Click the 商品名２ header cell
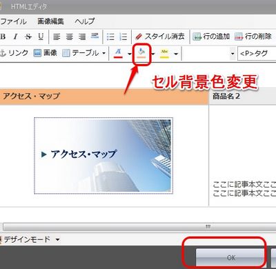 coord(242,97)
